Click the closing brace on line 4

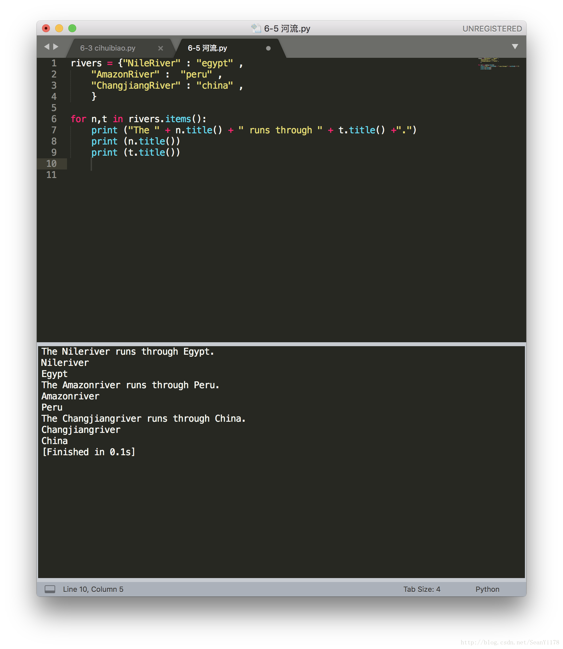pos(94,97)
